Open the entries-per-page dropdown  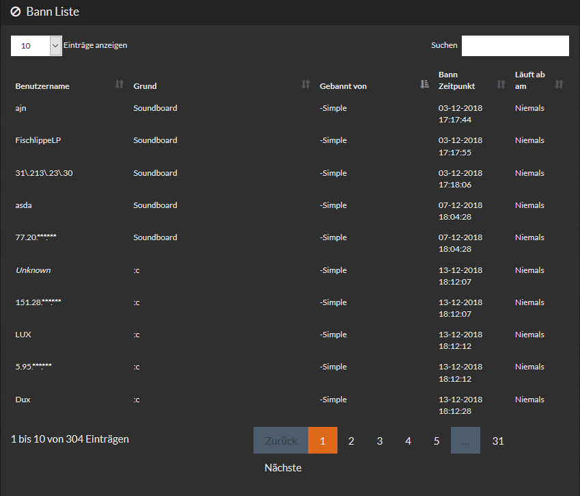[36, 46]
